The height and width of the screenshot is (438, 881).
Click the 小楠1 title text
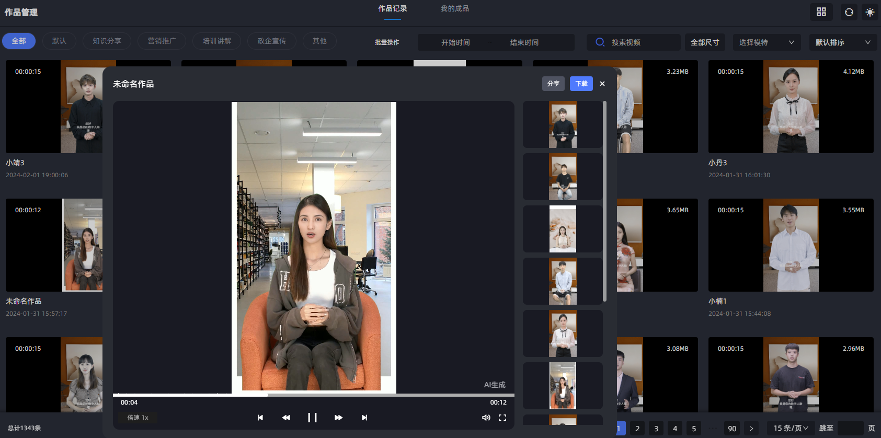[x=717, y=302]
